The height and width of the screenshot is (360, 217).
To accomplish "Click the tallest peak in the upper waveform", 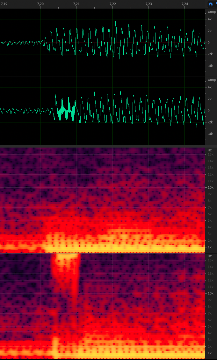I will pos(116,22).
